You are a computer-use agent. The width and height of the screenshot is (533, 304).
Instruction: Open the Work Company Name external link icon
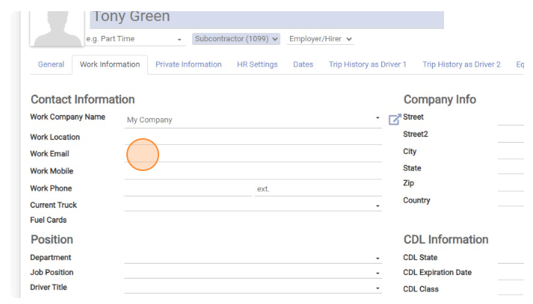[395, 120]
